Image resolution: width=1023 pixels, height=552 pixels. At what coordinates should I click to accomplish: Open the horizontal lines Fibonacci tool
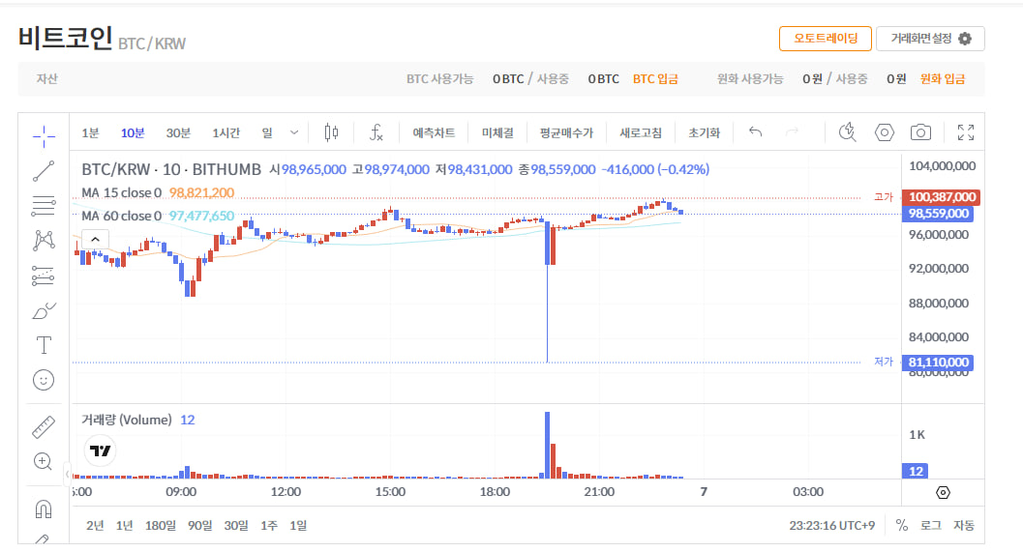(44, 206)
